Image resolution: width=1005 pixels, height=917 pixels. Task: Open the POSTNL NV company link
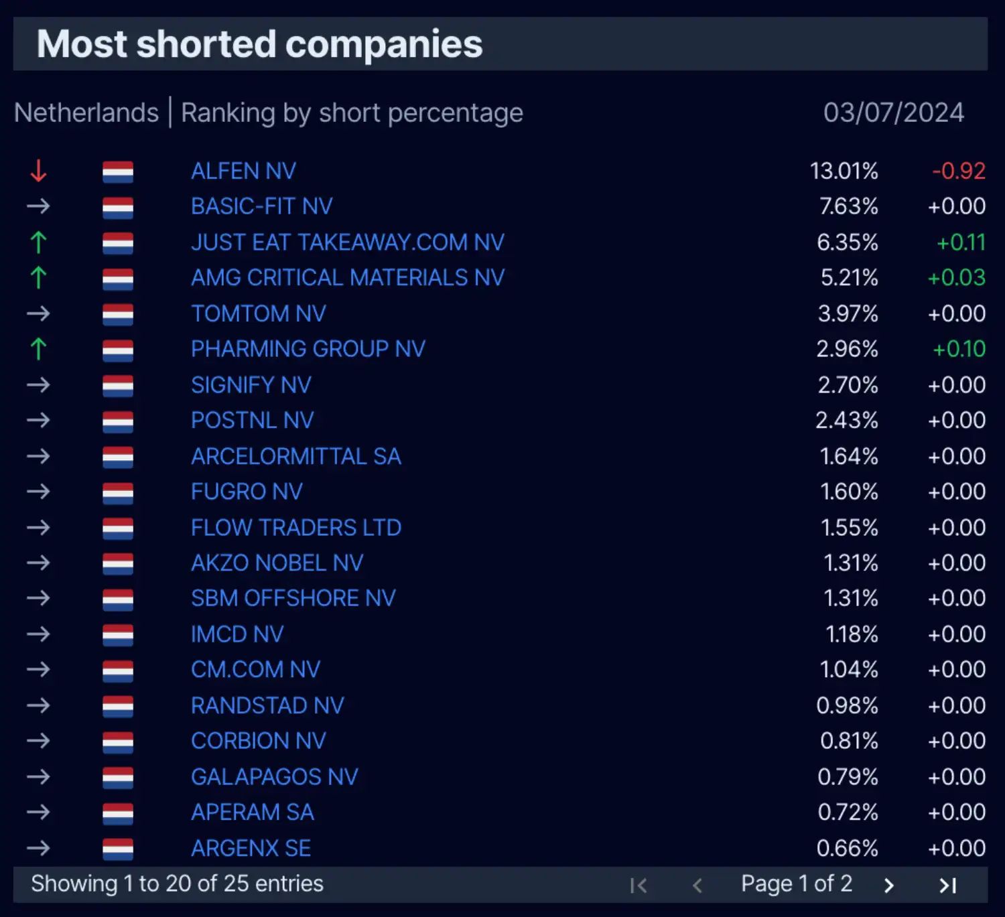point(253,420)
